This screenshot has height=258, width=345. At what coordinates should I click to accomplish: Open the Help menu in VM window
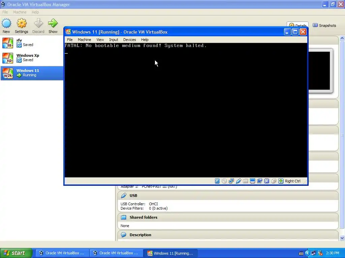click(x=145, y=40)
